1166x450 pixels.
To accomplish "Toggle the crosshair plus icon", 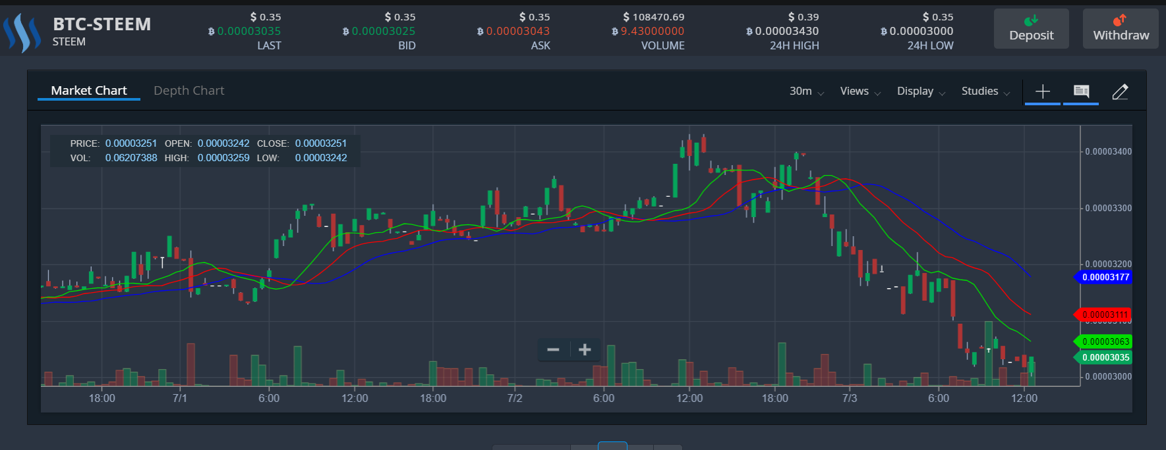I will point(1043,91).
